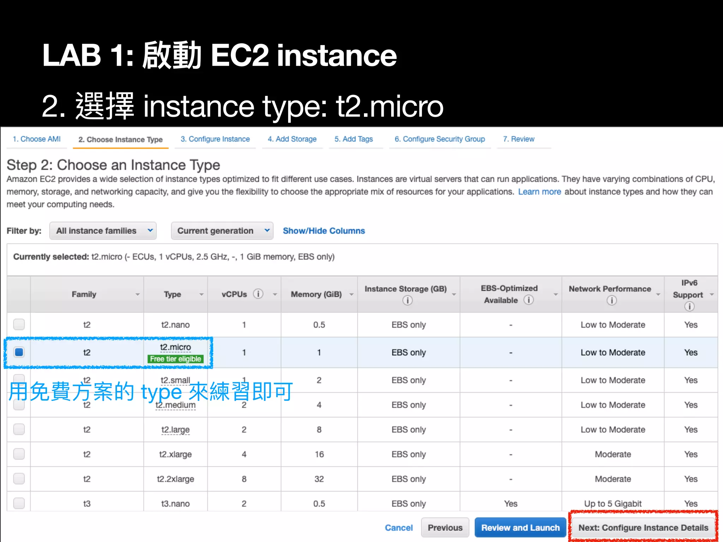This screenshot has height=542, width=723.
Task: Select the t2.nano row checkbox
Action: (x=19, y=324)
